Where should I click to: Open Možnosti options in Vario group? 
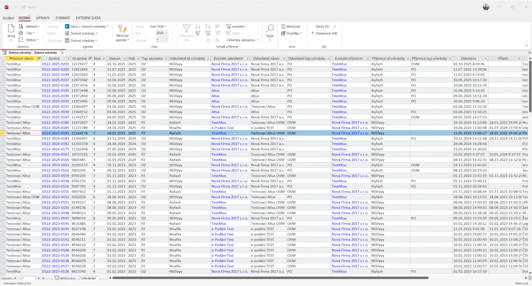pyautogui.click(x=291, y=26)
